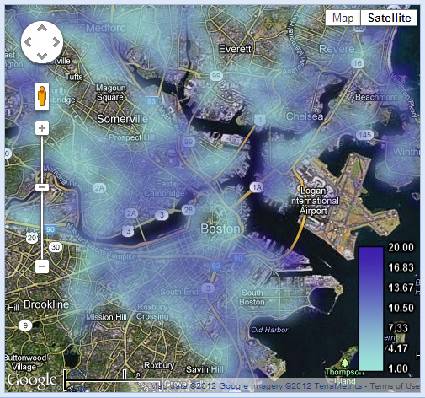Click the Chelsea label
This screenshot has height=398, width=425.
click(x=305, y=116)
